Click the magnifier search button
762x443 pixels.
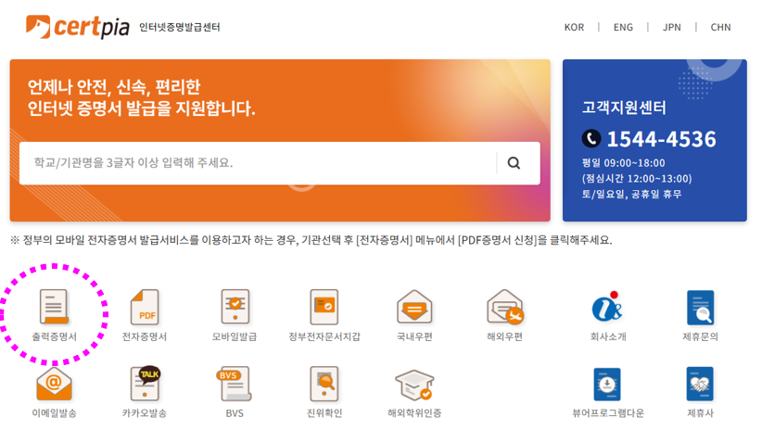pyautogui.click(x=514, y=163)
